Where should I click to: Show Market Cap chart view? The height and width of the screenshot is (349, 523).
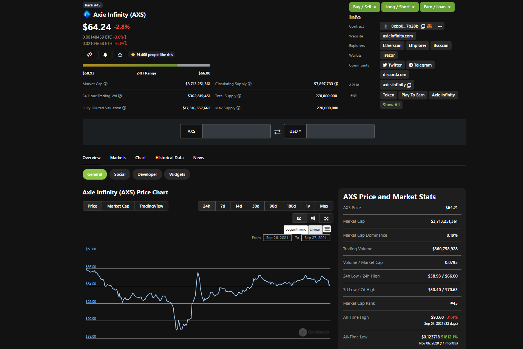coord(118,206)
